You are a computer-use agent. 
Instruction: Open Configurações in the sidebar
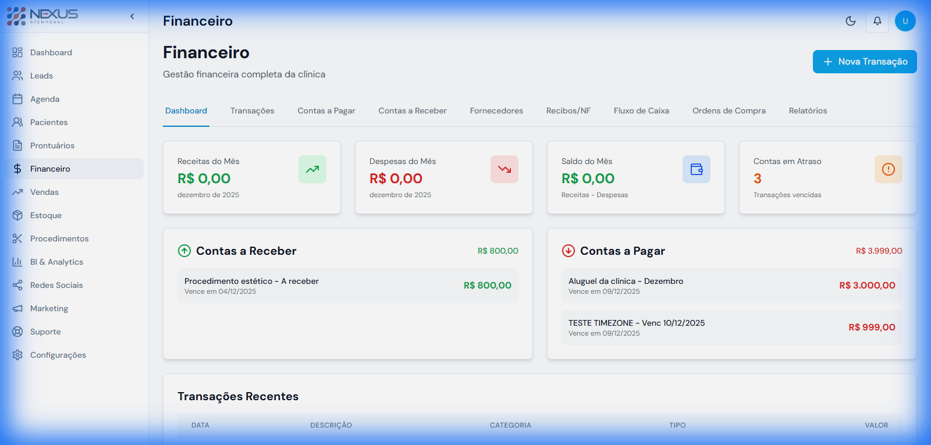coord(74,355)
